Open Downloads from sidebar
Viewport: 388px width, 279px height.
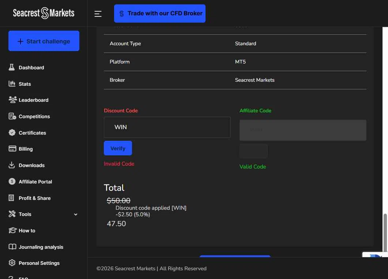(x=32, y=166)
